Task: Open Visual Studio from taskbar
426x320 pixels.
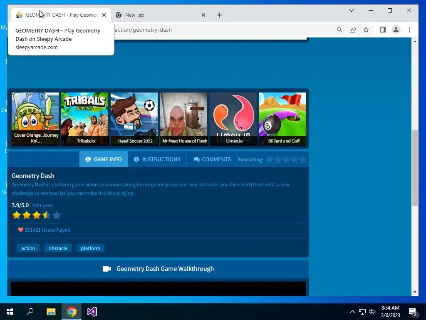Action: tap(92, 312)
